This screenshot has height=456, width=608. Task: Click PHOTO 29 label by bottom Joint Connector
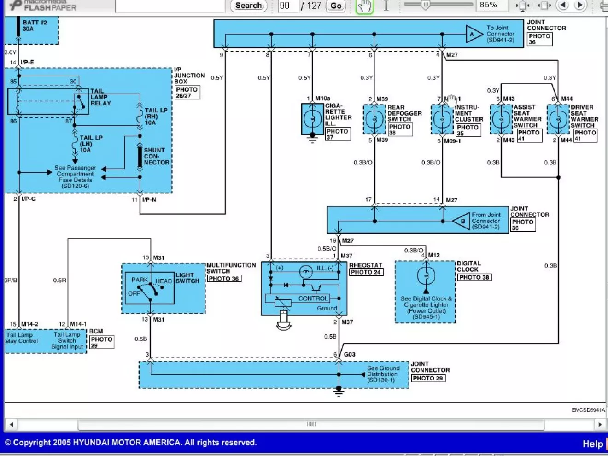(x=428, y=378)
